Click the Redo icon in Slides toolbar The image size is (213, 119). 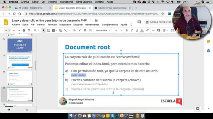coord(19,30)
